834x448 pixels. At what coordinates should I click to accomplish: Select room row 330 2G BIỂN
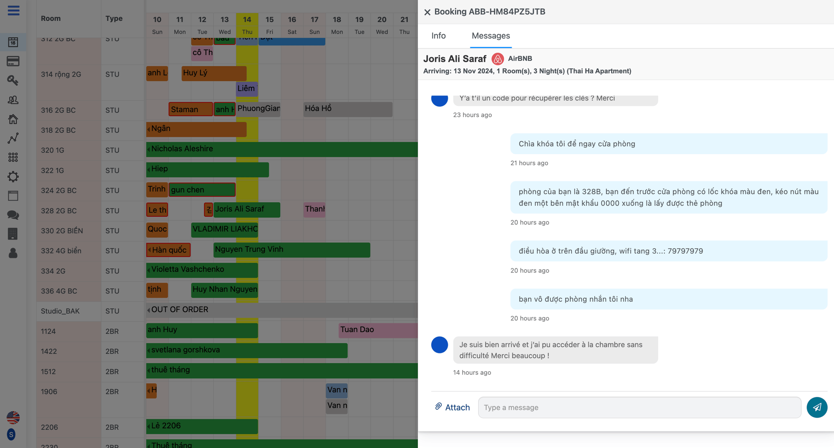point(69,230)
